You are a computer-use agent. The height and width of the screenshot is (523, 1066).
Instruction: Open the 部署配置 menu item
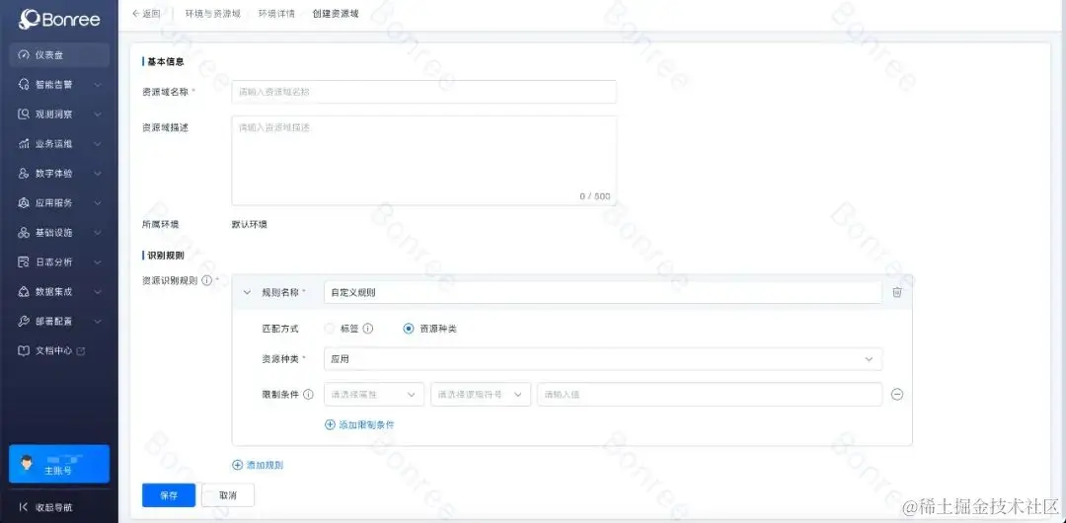59,321
